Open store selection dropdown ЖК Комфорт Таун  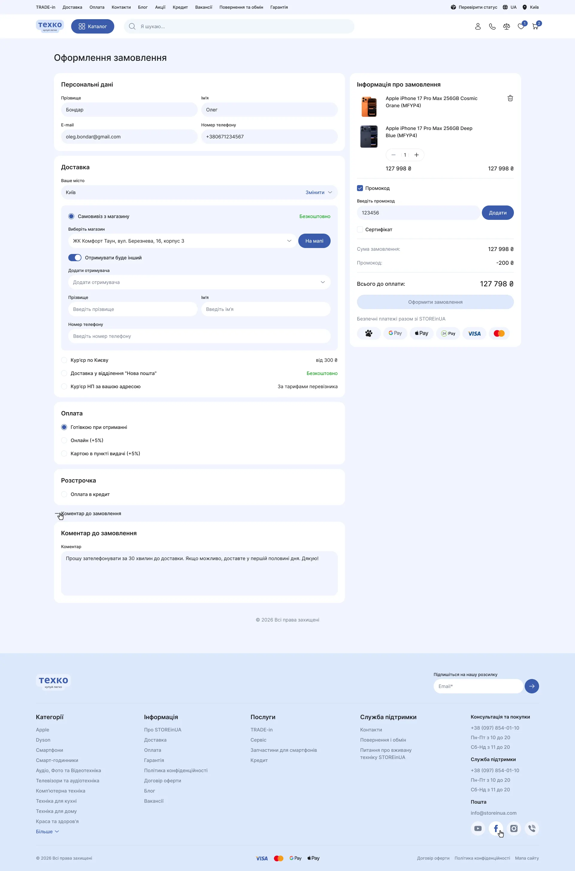tap(182, 241)
